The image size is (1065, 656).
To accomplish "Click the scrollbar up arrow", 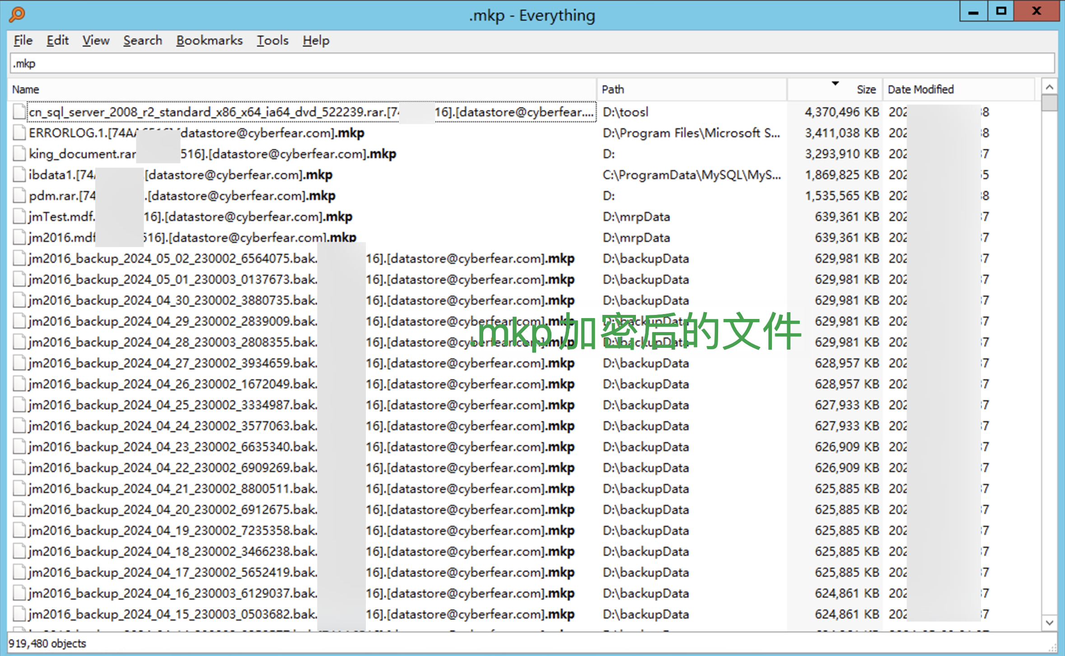I will (1049, 87).
